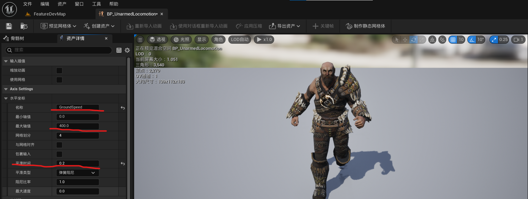Open the 创建资产 create asset dropdown
This screenshot has width=528, height=199.
99,26
